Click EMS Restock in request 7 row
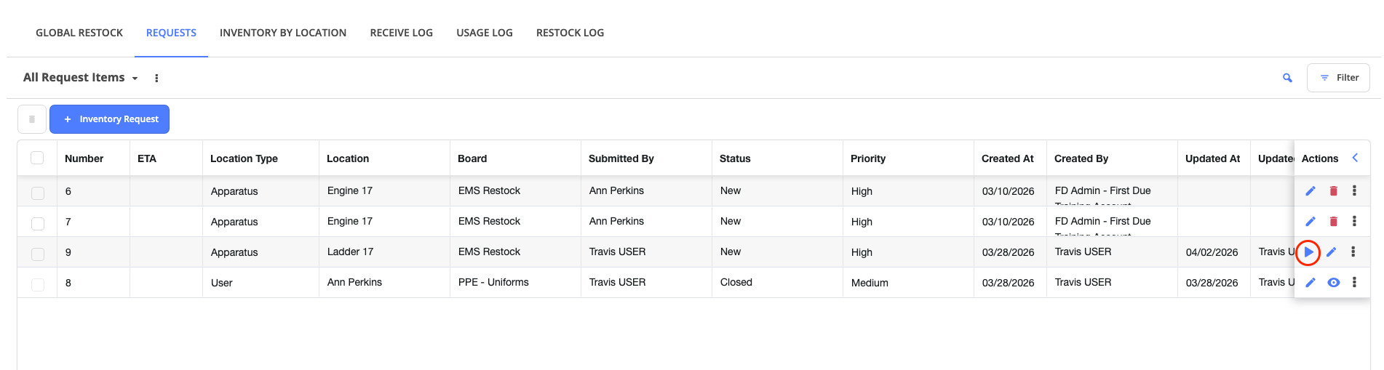The height and width of the screenshot is (370, 1384). pyautogui.click(x=490, y=221)
